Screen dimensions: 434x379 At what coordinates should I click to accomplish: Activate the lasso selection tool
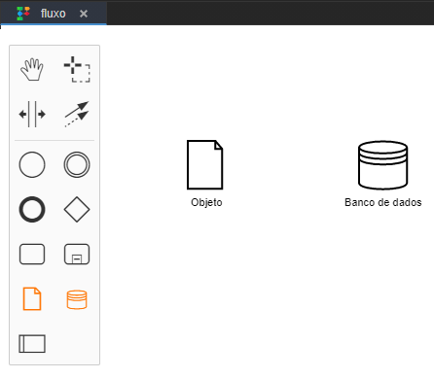(x=77, y=69)
